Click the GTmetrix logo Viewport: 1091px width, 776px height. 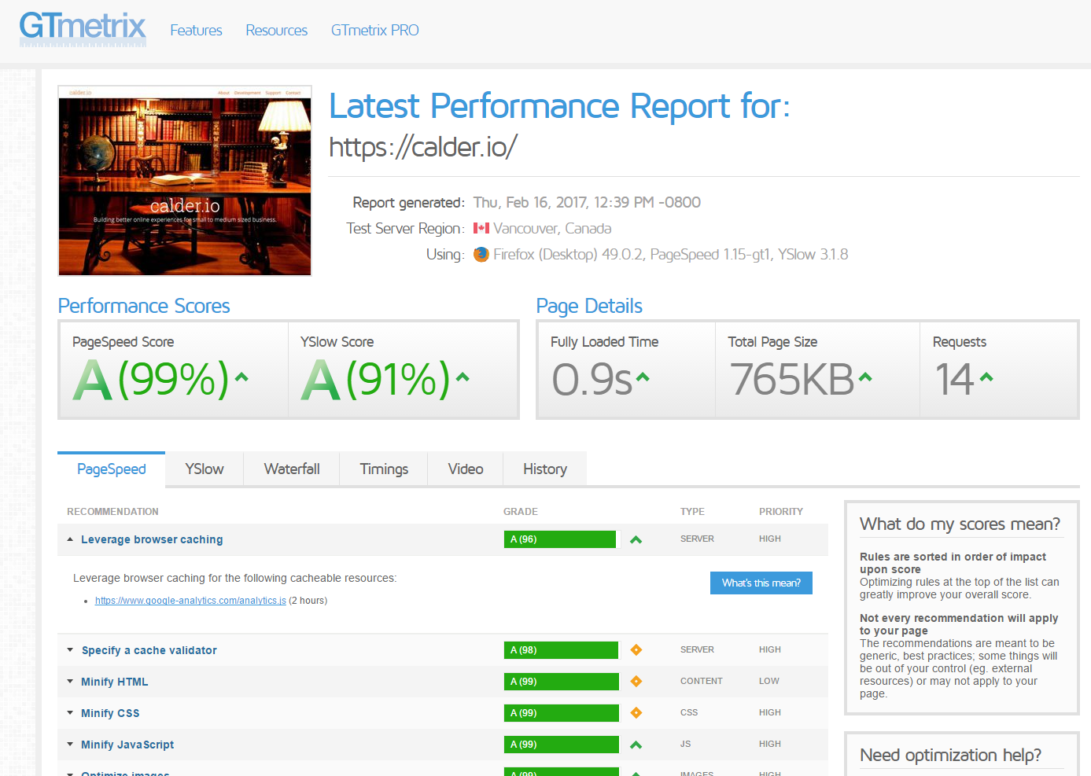[83, 29]
